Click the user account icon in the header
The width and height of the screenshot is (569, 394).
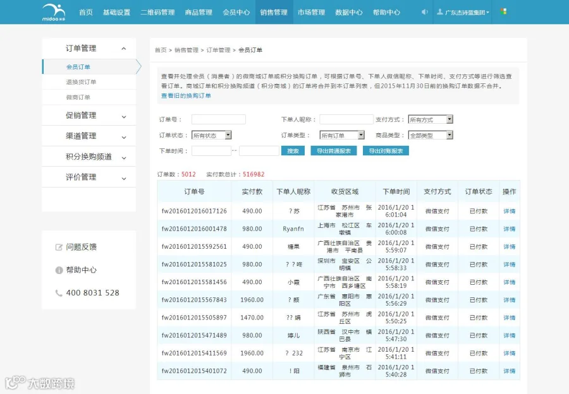point(440,12)
